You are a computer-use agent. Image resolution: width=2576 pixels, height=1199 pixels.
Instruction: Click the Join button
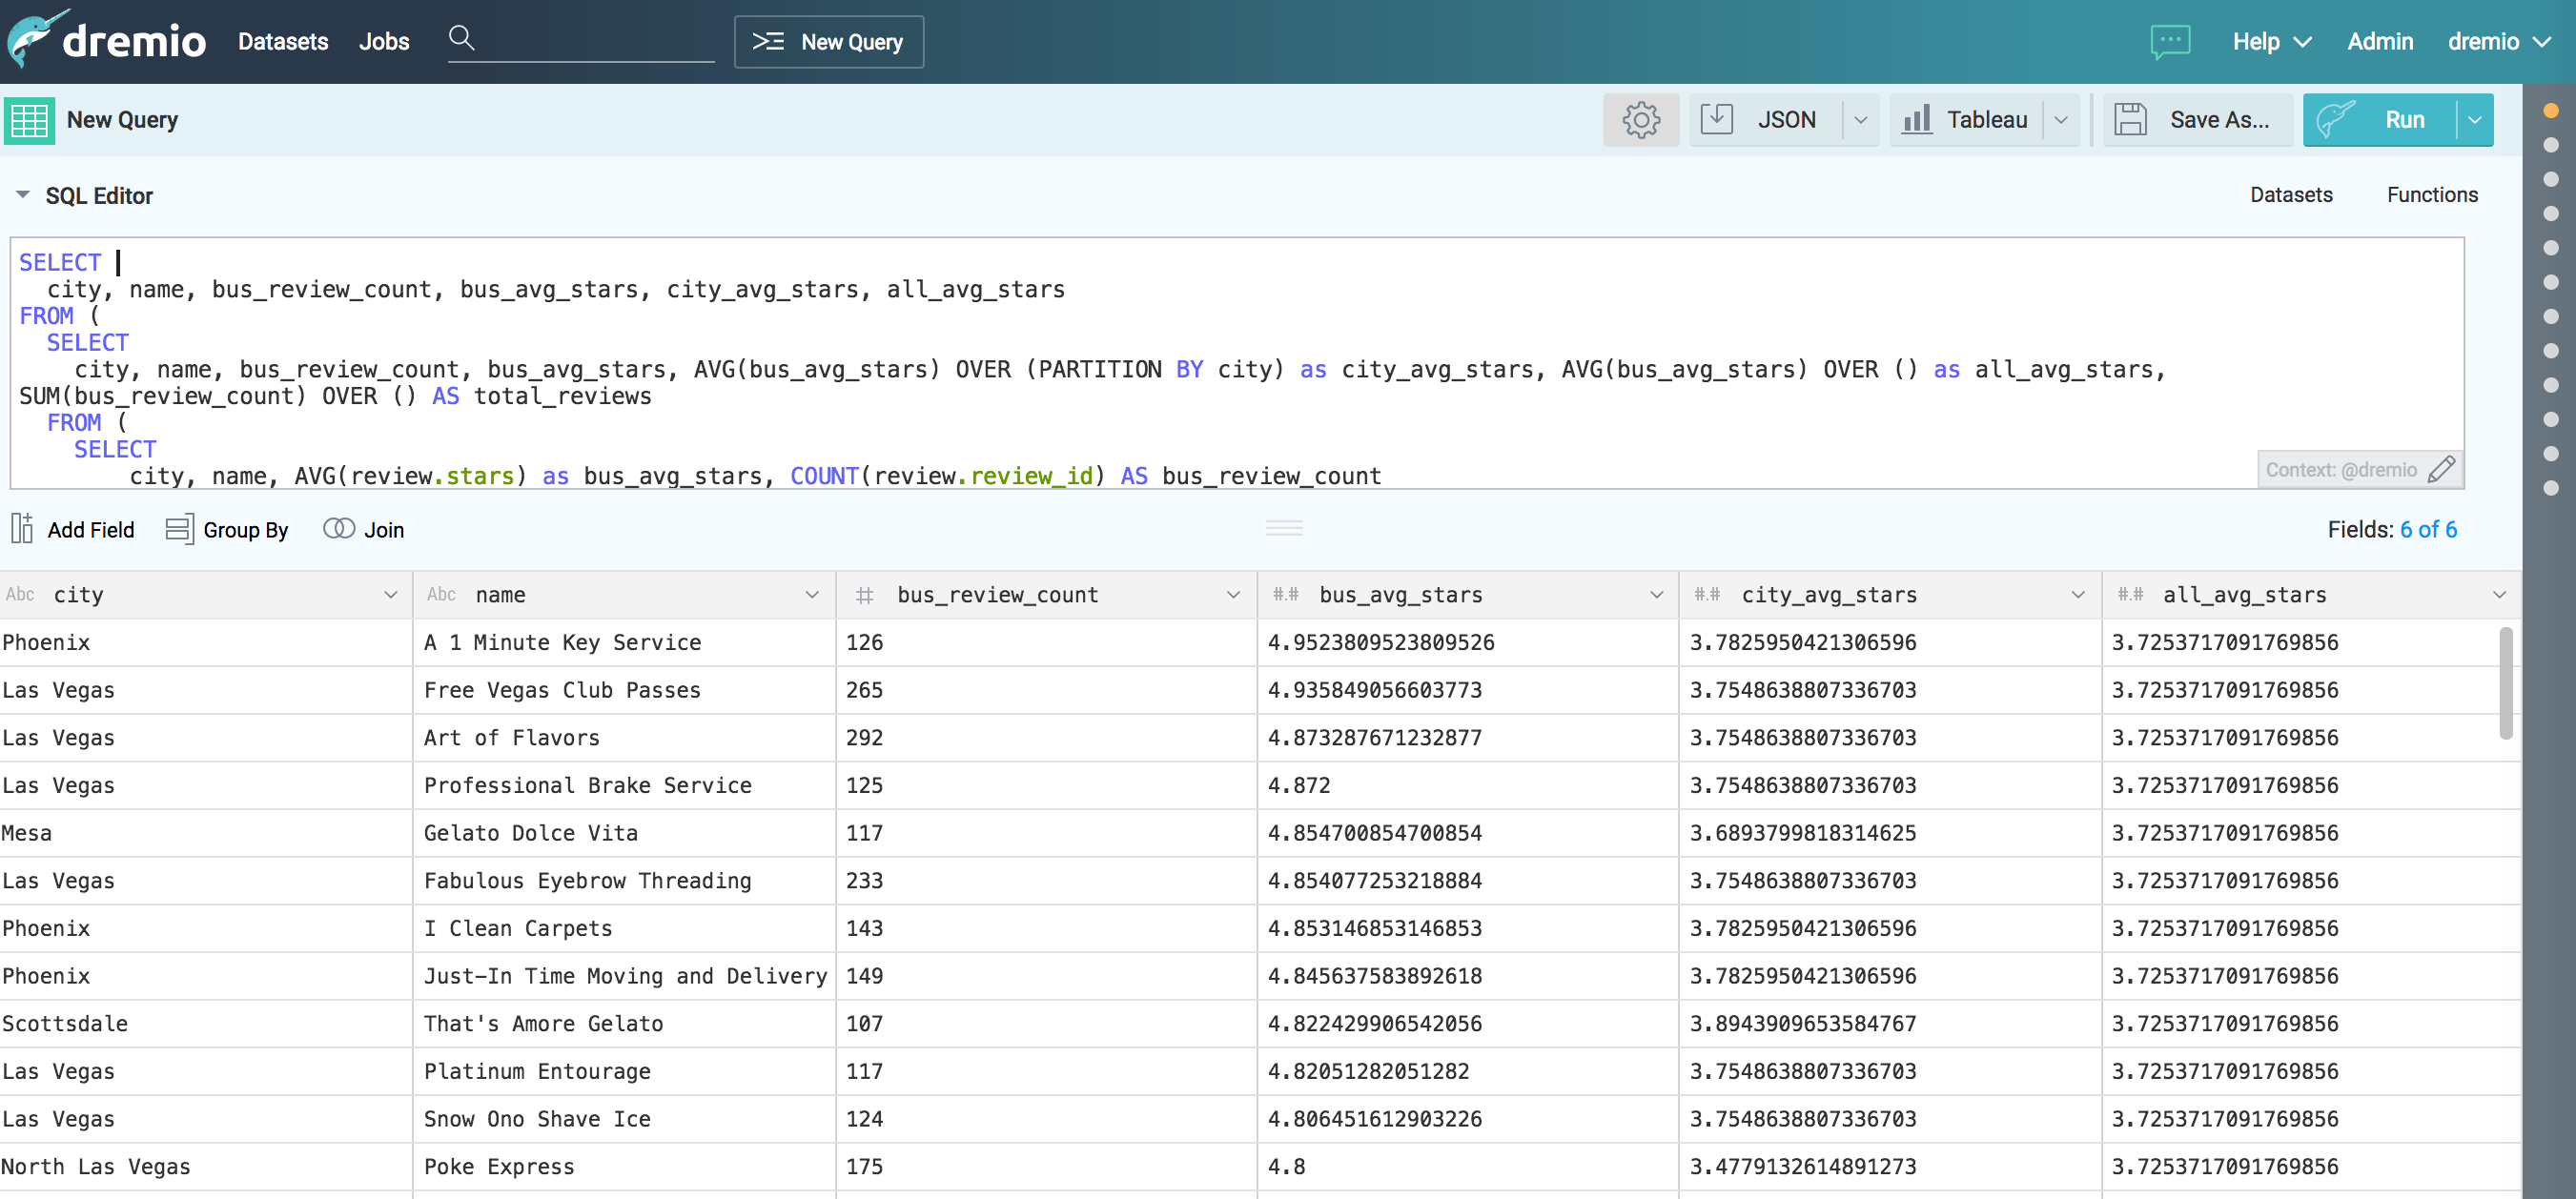tap(364, 529)
